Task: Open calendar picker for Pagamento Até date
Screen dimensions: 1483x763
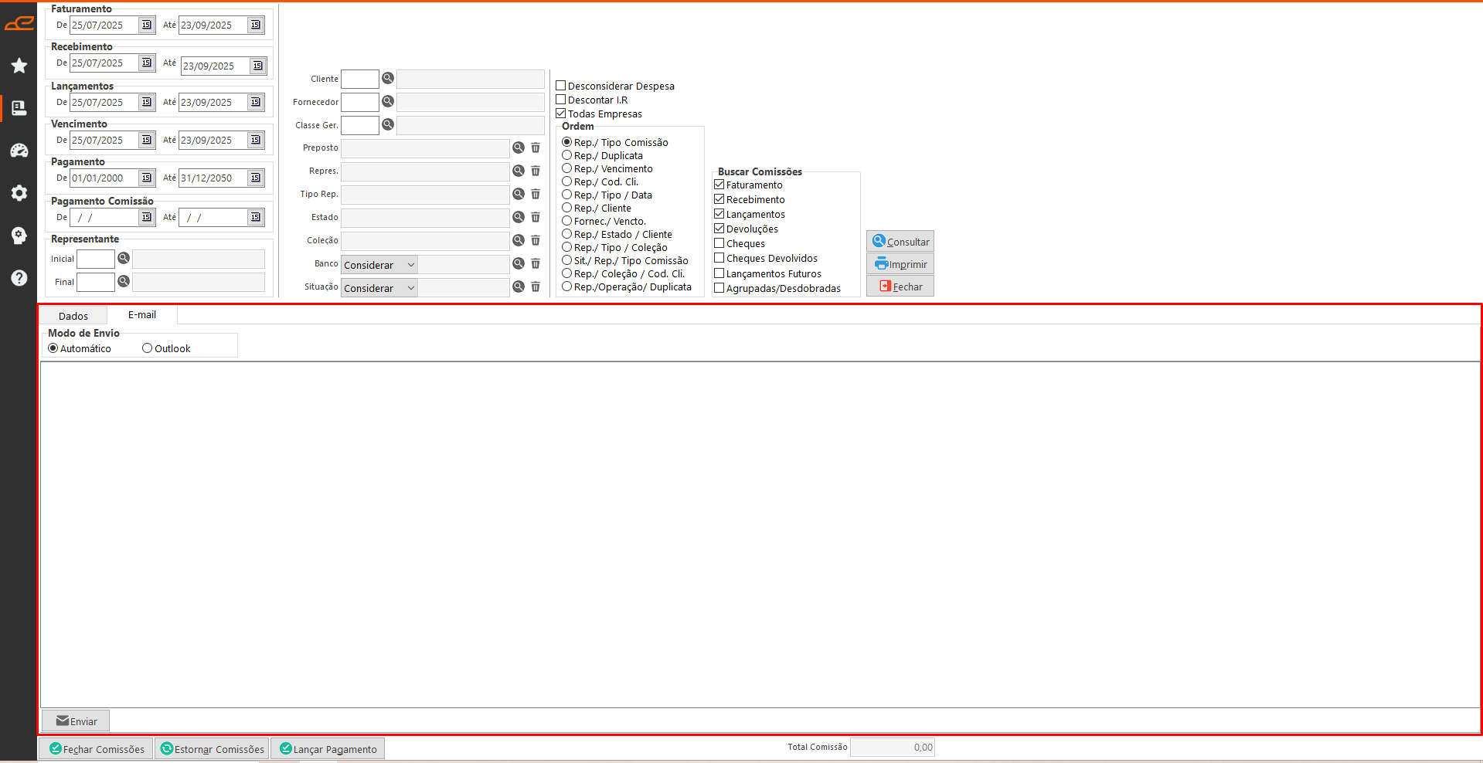Action: 255,178
